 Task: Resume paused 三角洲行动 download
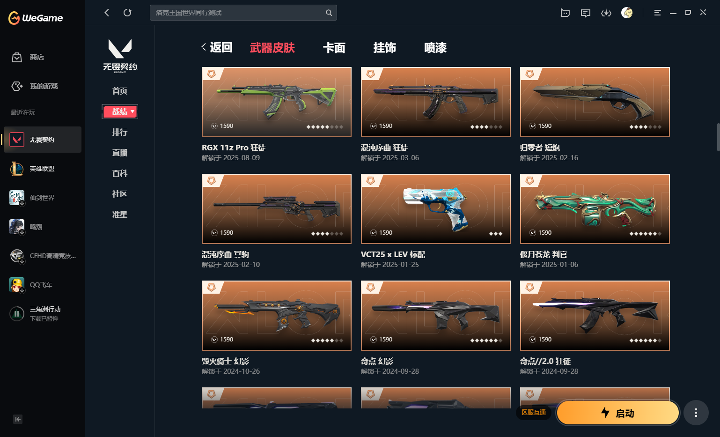[x=17, y=314]
